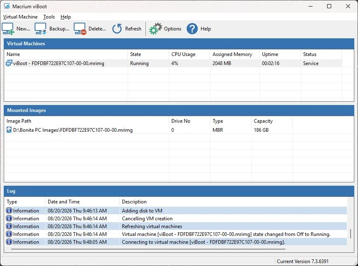Image resolution: width=358 pixels, height=266 pixels.
Task: Click info icon for Connecting to virtual machine entry
Action: [x=9, y=242]
